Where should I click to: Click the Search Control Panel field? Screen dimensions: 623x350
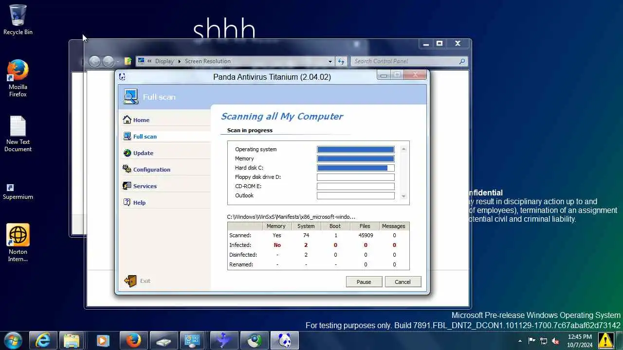click(x=409, y=61)
